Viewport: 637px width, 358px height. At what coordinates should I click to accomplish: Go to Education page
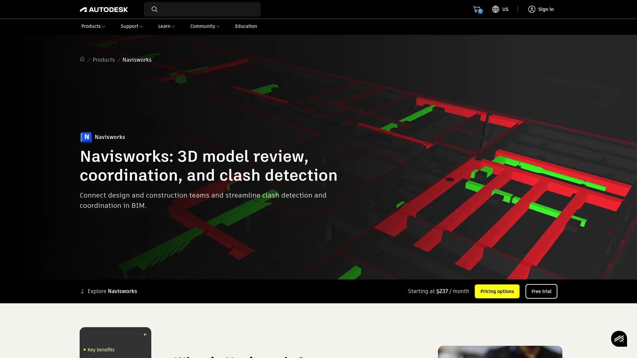point(246,26)
